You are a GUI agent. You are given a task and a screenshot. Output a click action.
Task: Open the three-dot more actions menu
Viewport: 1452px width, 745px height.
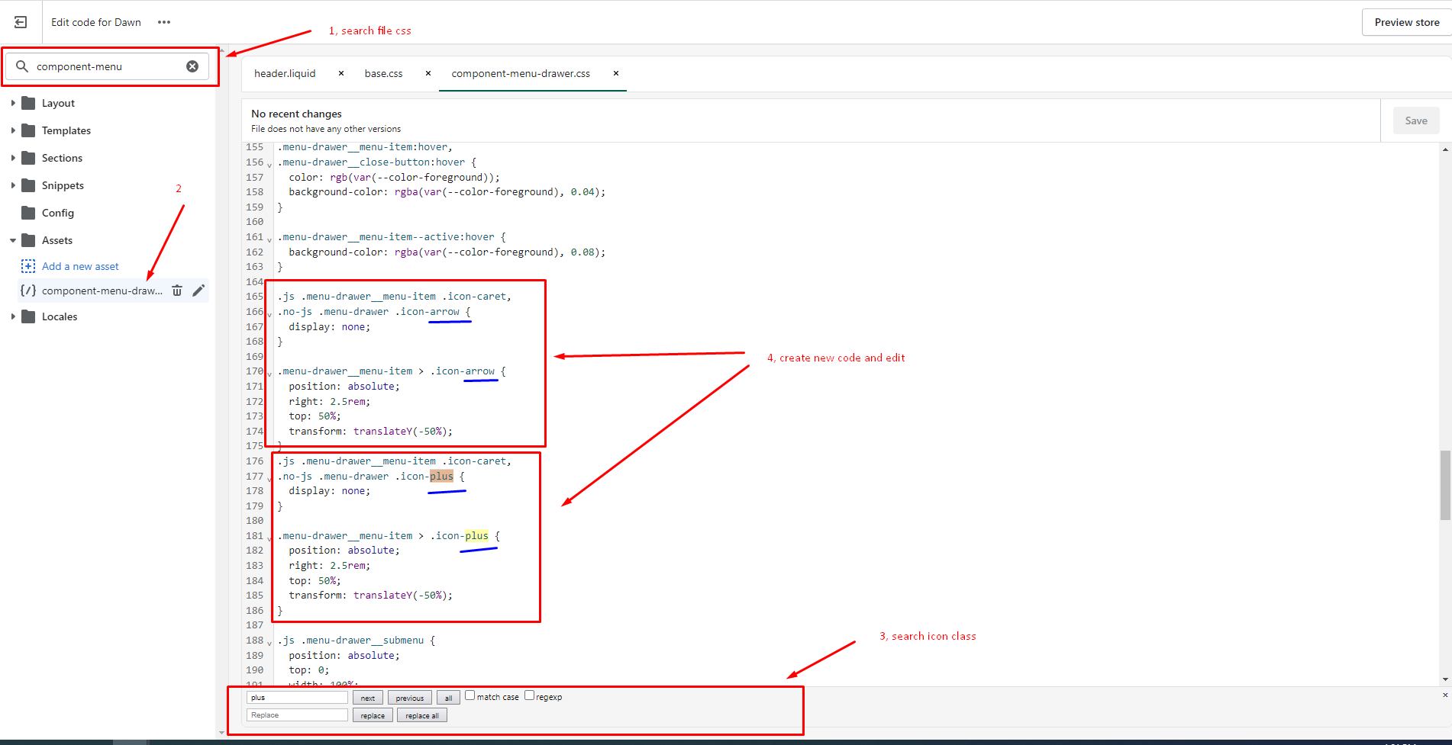coord(164,22)
